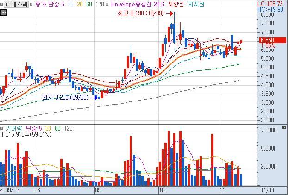Click the 2009/07 date axis label
Screen dimensions: 288x195
tap(11, 190)
